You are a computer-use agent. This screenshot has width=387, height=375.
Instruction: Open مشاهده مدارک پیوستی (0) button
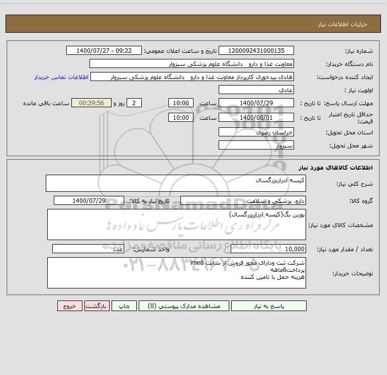[183, 306]
